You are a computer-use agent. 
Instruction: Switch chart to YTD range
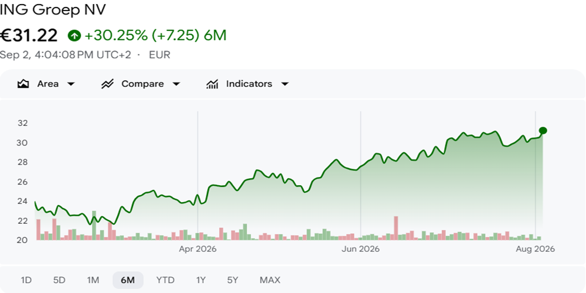[165, 280]
